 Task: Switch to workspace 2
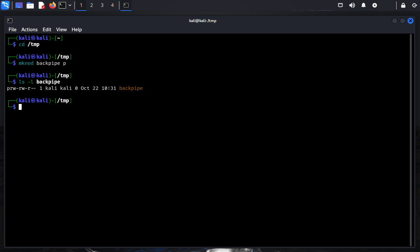[x=92, y=5]
